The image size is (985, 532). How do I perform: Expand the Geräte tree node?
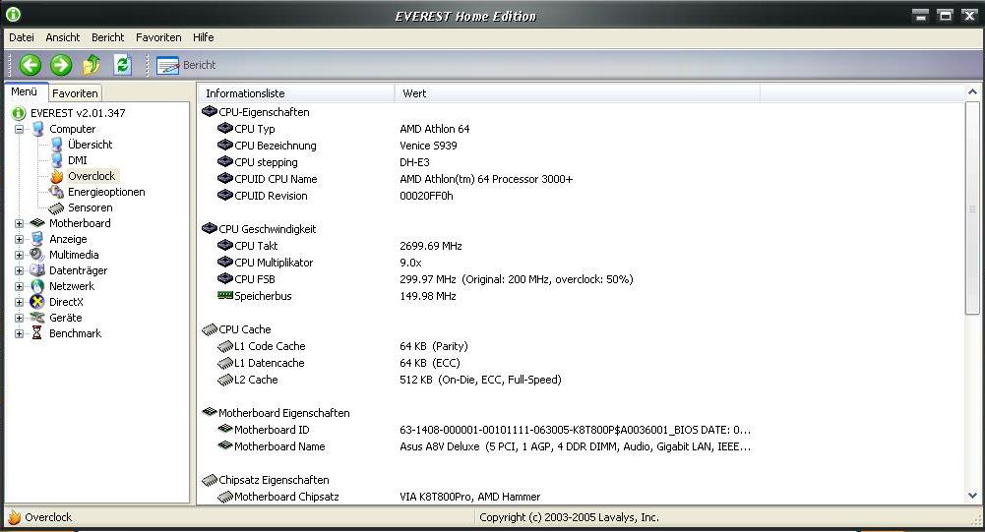[x=20, y=318]
